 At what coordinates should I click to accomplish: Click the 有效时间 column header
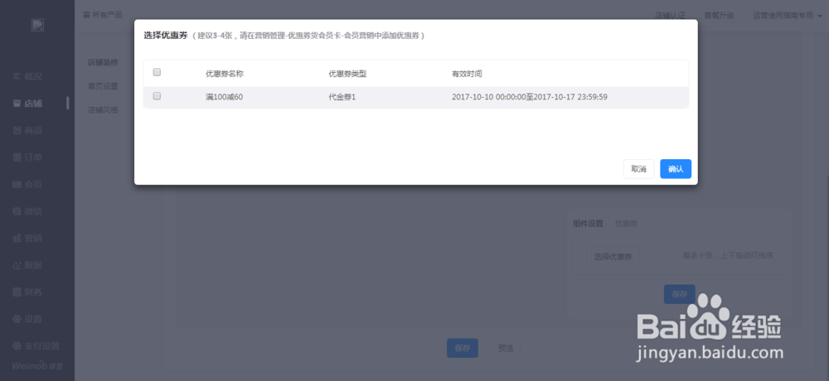466,74
